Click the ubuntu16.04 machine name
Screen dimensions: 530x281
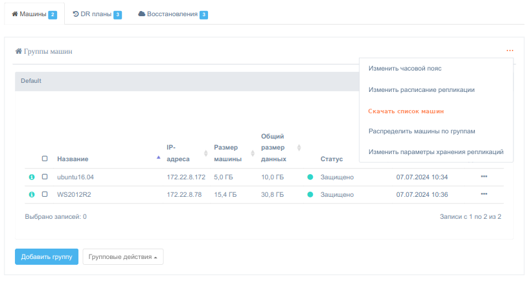75,177
